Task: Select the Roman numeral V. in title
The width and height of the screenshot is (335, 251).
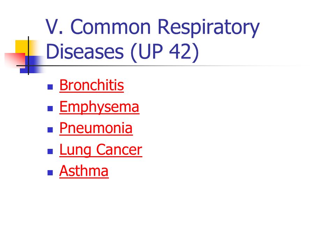Action: pyautogui.click(x=54, y=27)
